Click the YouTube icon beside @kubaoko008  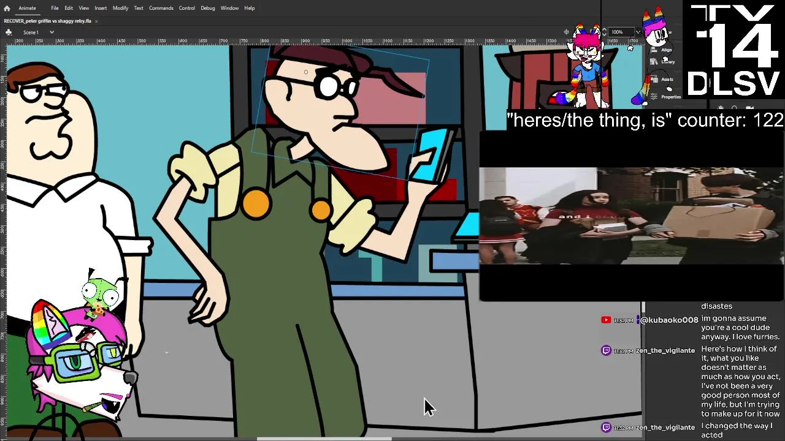pos(606,320)
